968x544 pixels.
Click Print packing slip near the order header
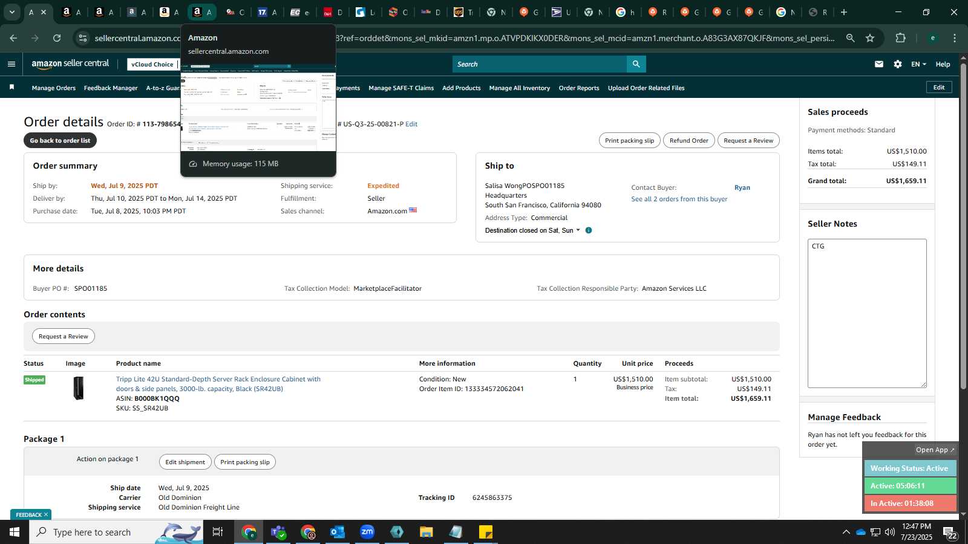(629, 140)
